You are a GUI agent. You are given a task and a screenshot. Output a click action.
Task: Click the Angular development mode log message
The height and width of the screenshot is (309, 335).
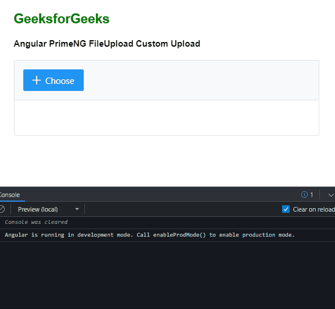149,235
